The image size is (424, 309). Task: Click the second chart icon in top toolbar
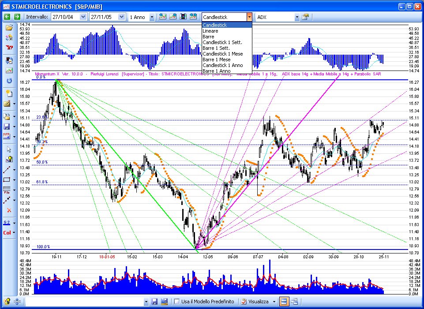point(173,16)
